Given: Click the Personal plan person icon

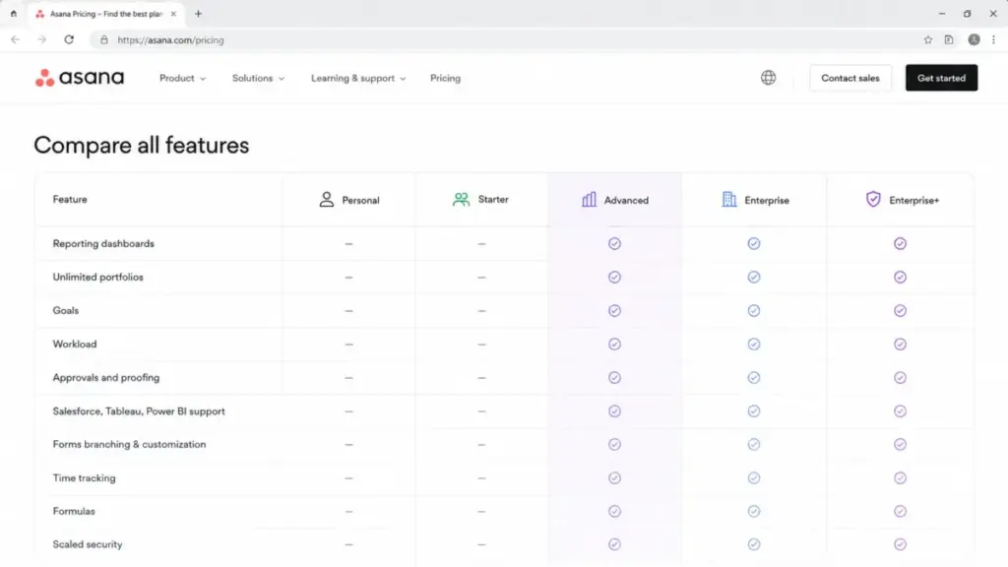Looking at the screenshot, I should coord(327,199).
